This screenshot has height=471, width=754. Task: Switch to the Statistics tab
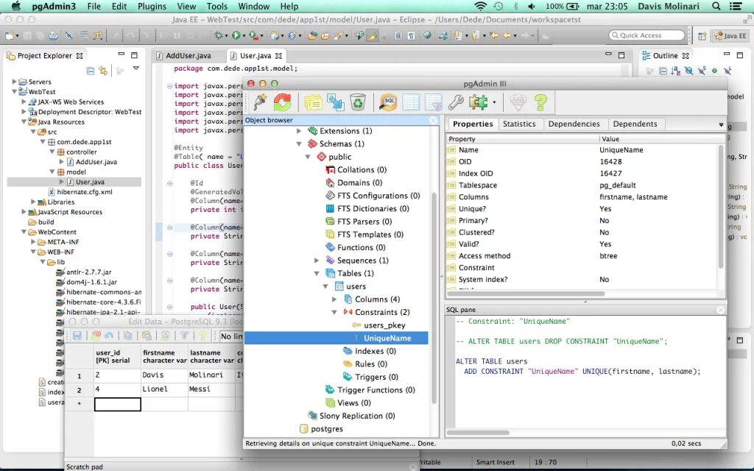pyautogui.click(x=519, y=124)
